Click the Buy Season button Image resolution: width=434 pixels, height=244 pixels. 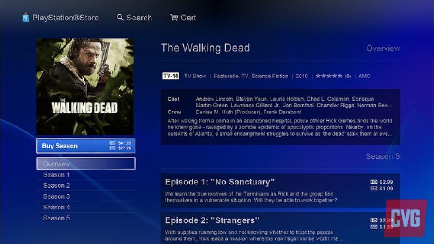click(x=86, y=146)
